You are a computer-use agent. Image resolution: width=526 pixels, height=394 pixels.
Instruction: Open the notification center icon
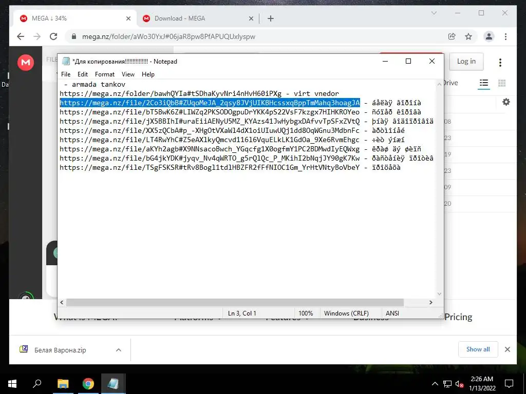509,384
